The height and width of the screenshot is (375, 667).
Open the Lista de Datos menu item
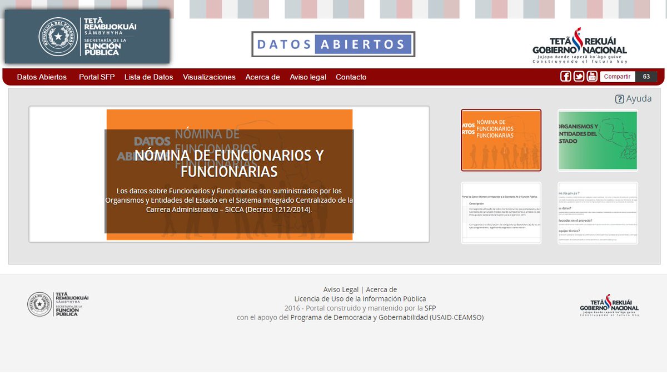pyautogui.click(x=149, y=77)
